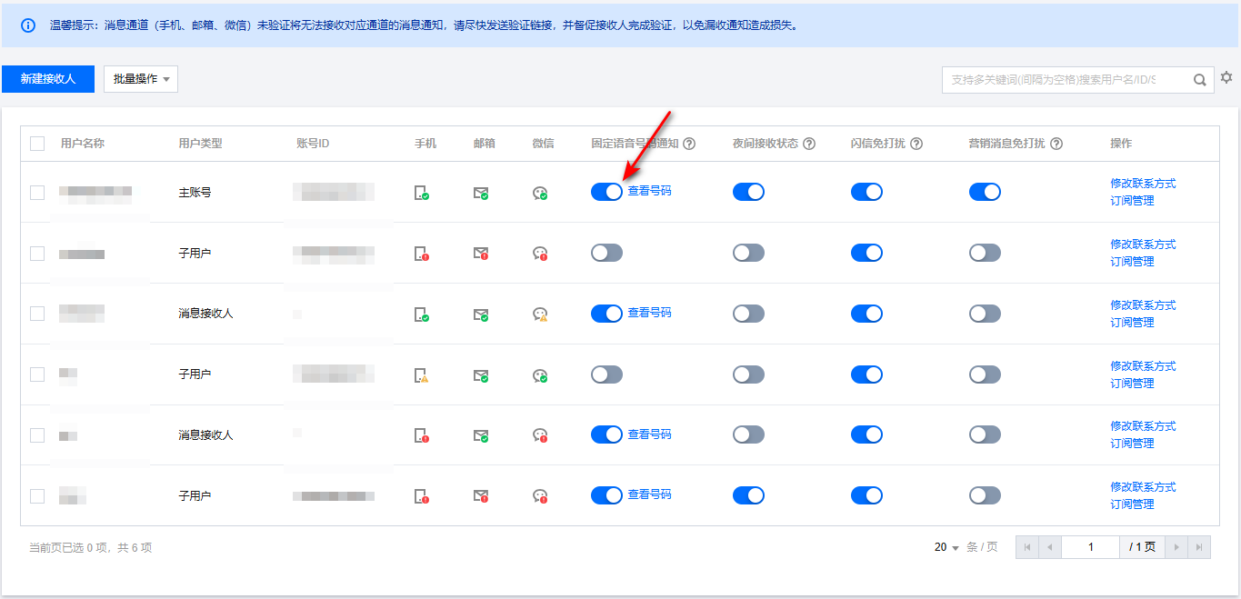Click WeChat verified icon in 主账号 row
The height and width of the screenshot is (599, 1241).
click(x=540, y=193)
